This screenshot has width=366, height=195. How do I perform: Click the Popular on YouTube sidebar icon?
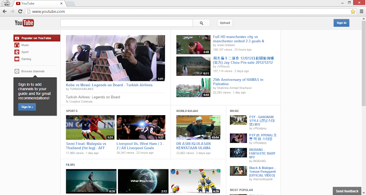tap(17, 38)
